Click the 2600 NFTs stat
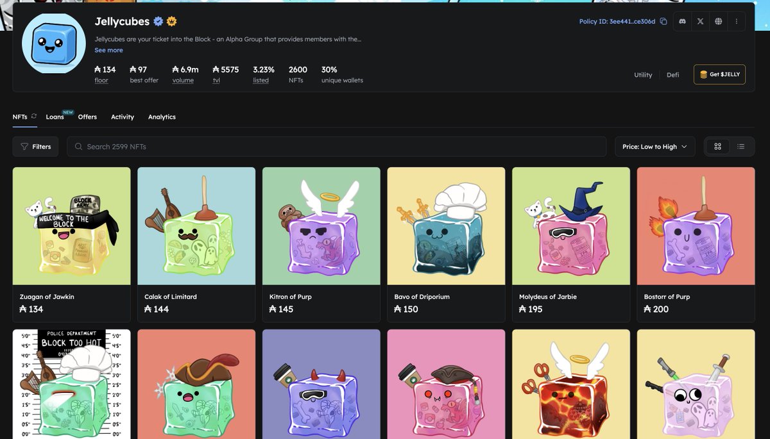 (298, 74)
